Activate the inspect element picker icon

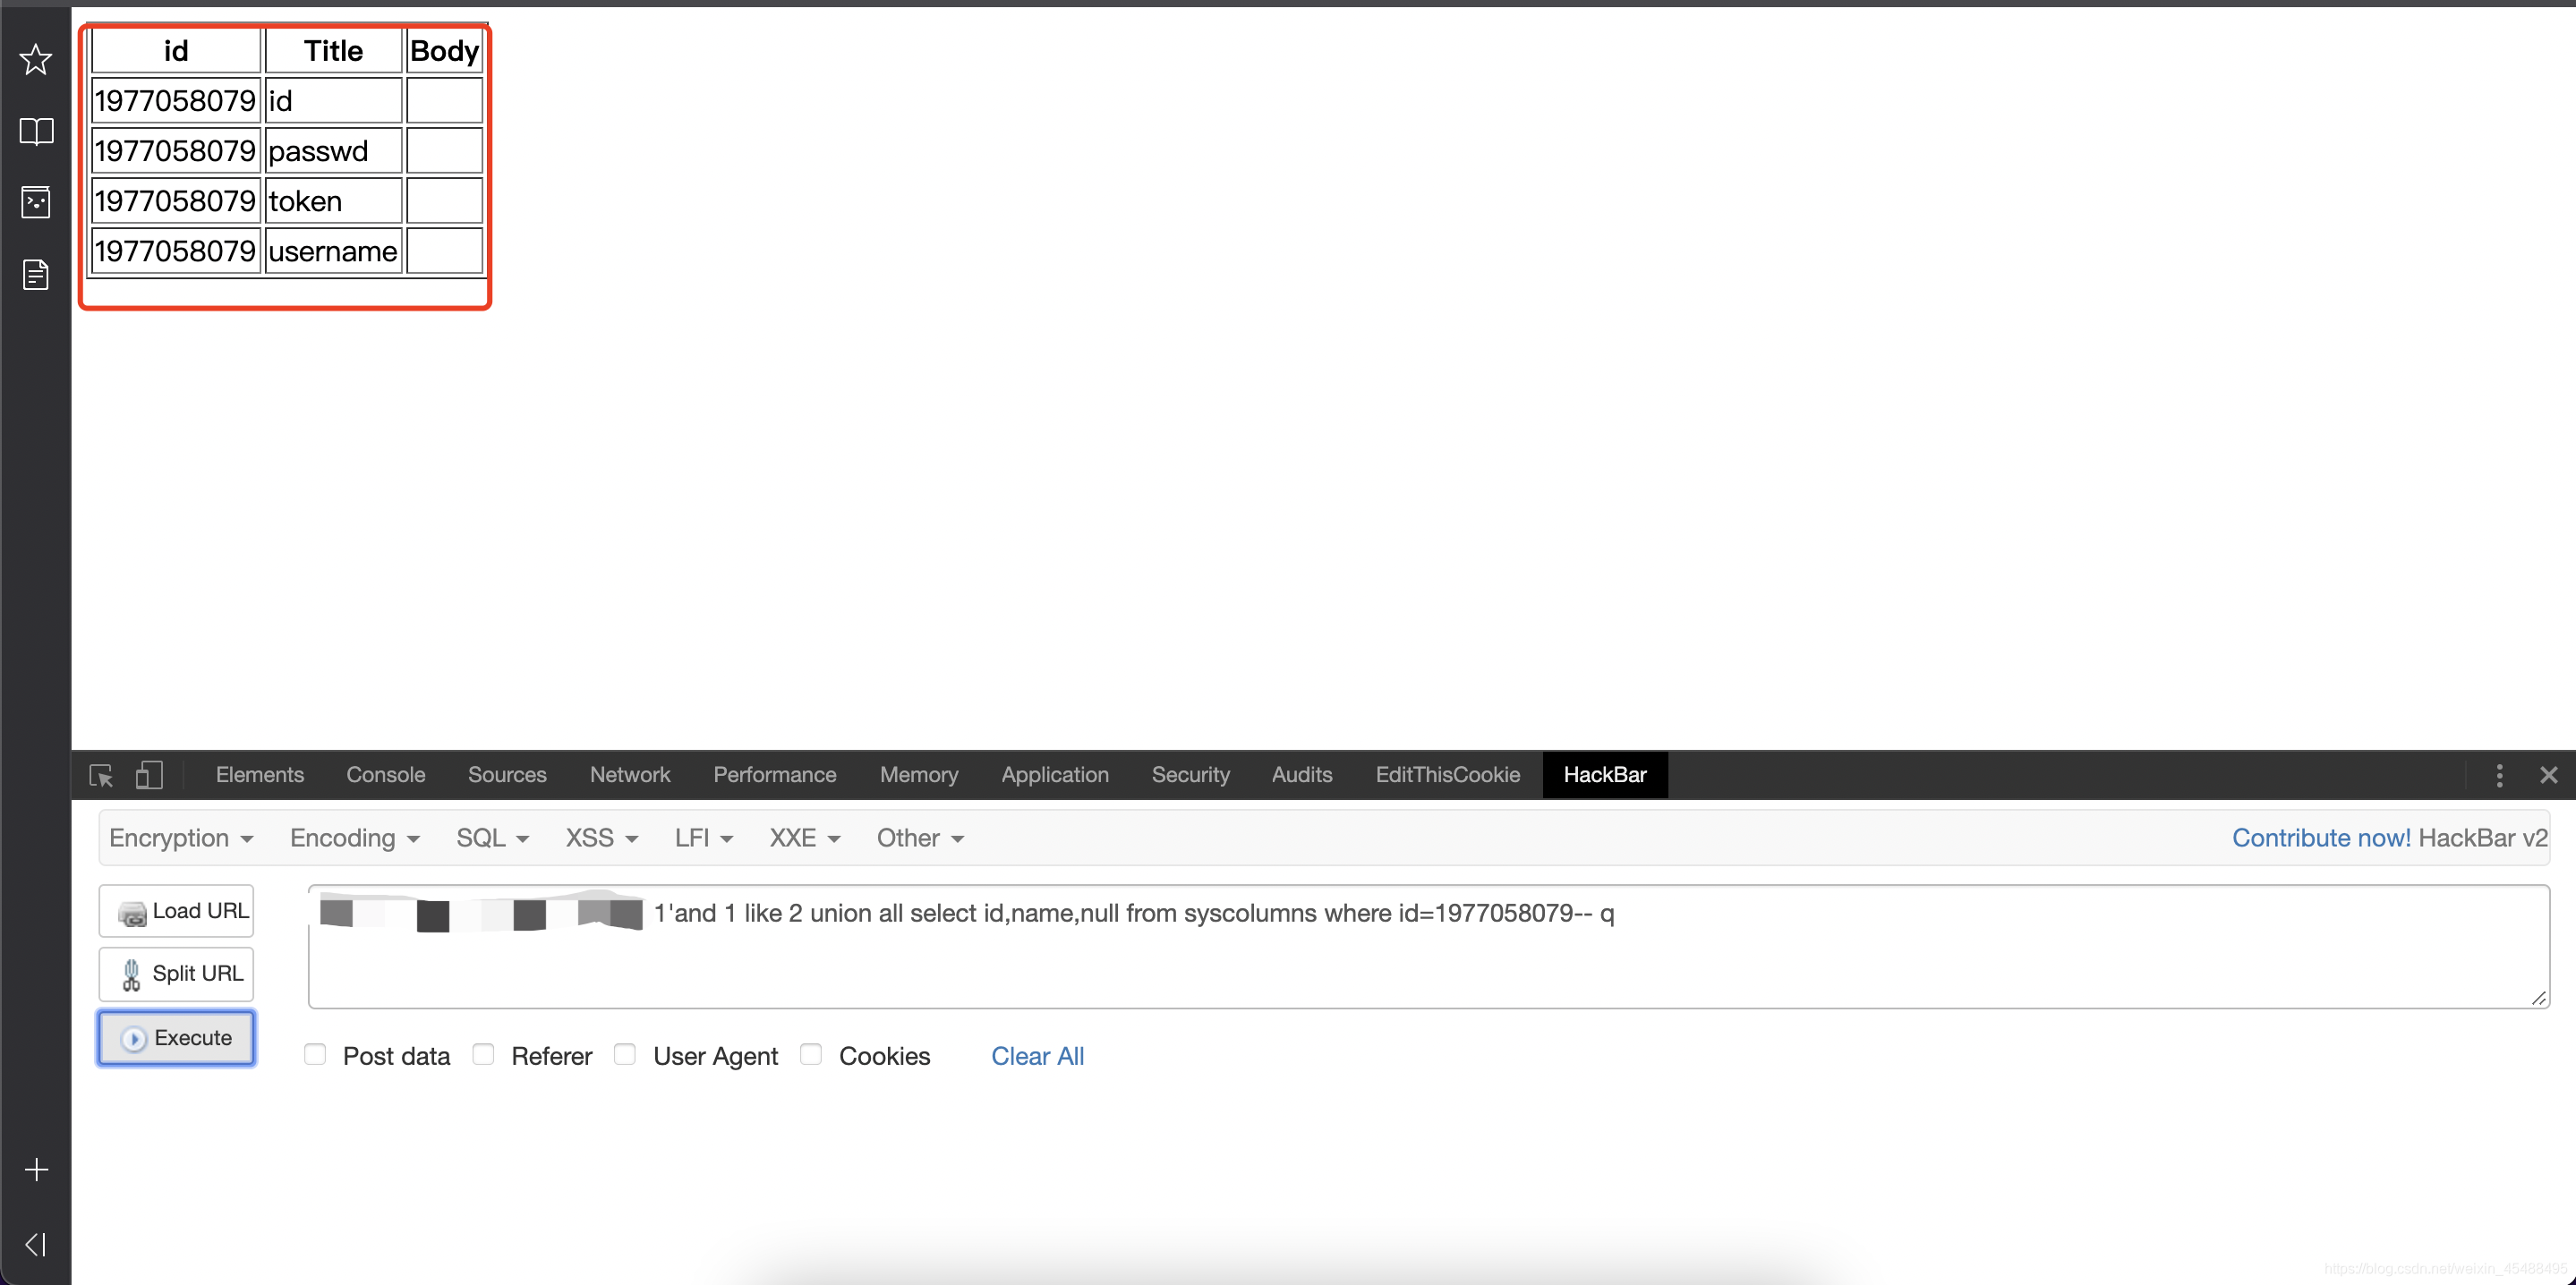coord(101,775)
